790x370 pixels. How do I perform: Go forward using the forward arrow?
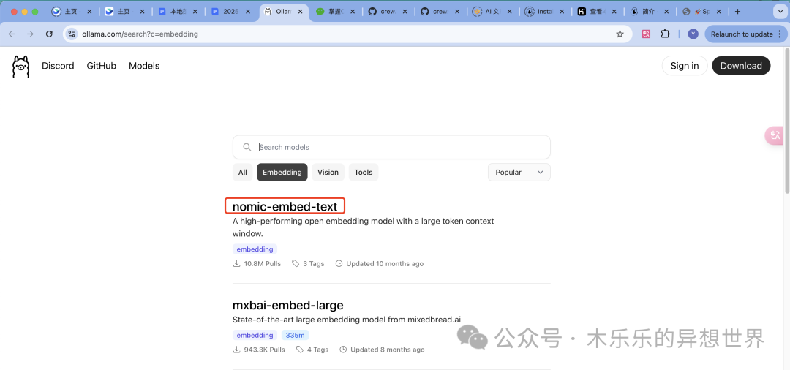(30, 34)
